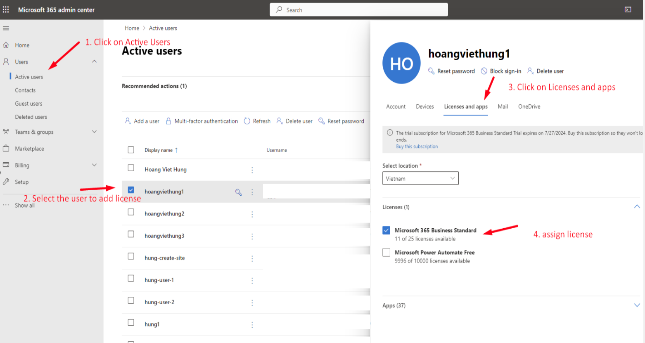645x343 pixels.
Task: Click the Show all ellipsis icon
Action: pos(6,205)
